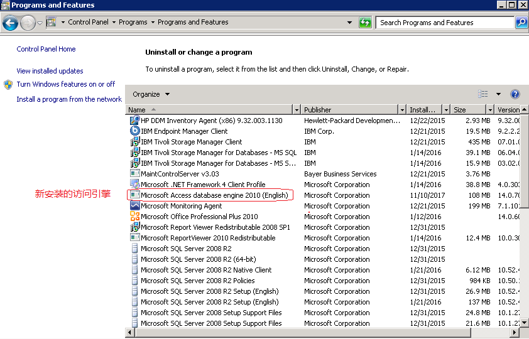Open the Control Panel Home link
The image size is (529, 339).
pos(46,49)
